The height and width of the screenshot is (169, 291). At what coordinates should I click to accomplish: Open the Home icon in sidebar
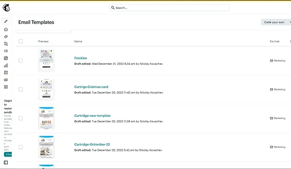6,29
